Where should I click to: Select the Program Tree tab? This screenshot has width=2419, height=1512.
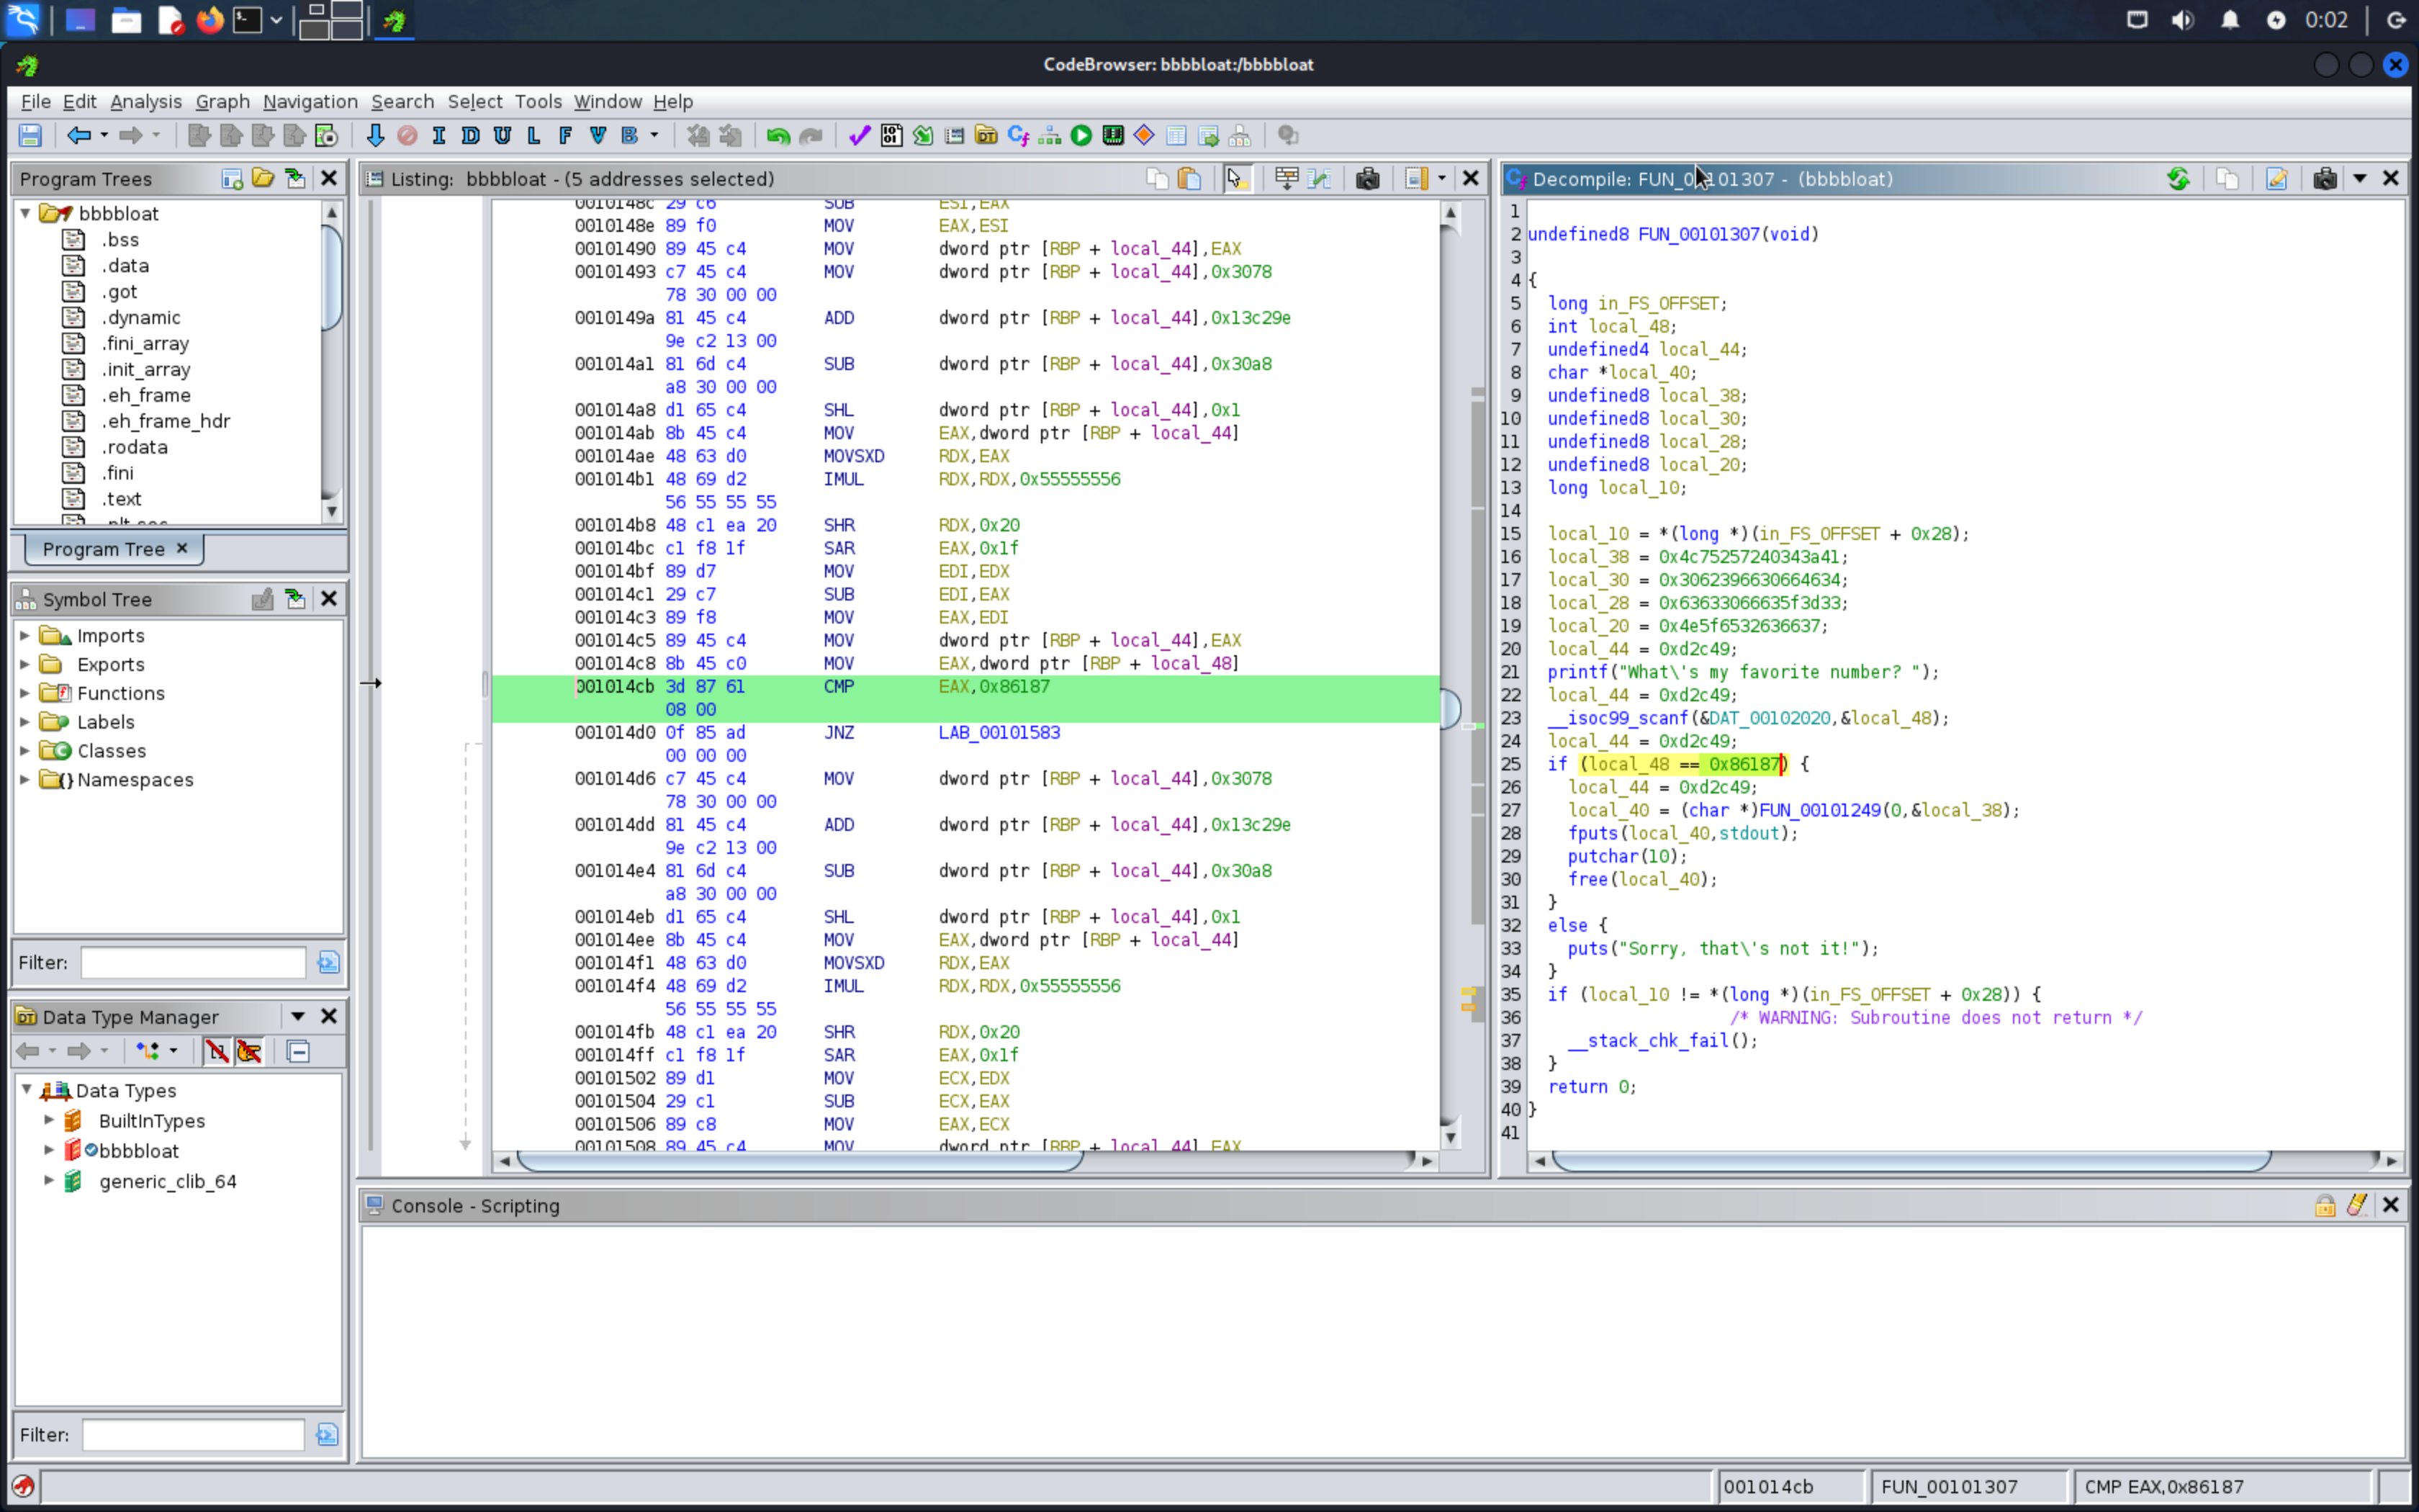click(103, 549)
